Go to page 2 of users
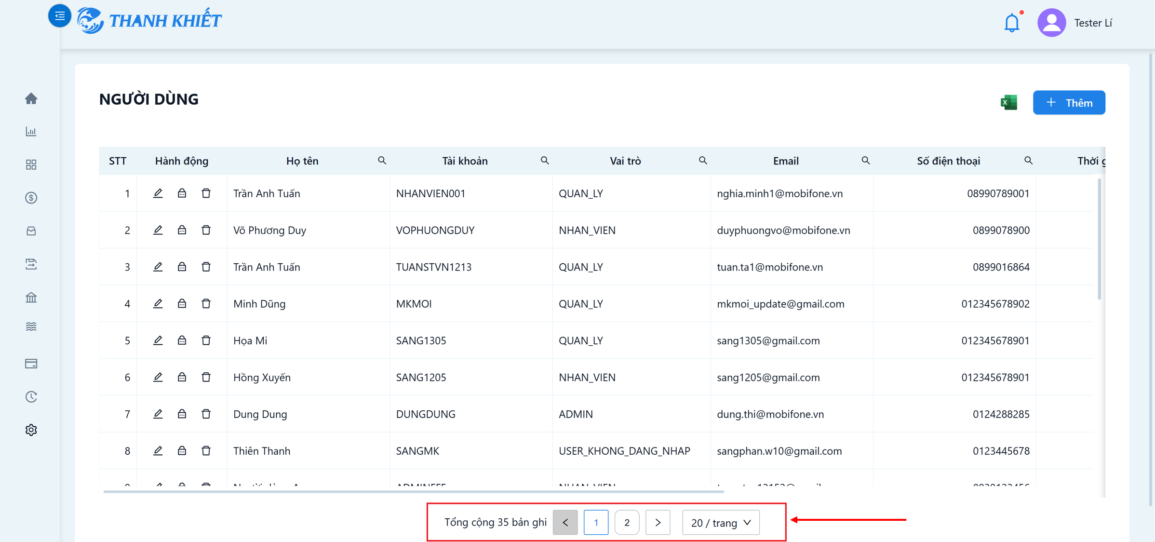Viewport: 1155px width, 542px height. [627, 523]
